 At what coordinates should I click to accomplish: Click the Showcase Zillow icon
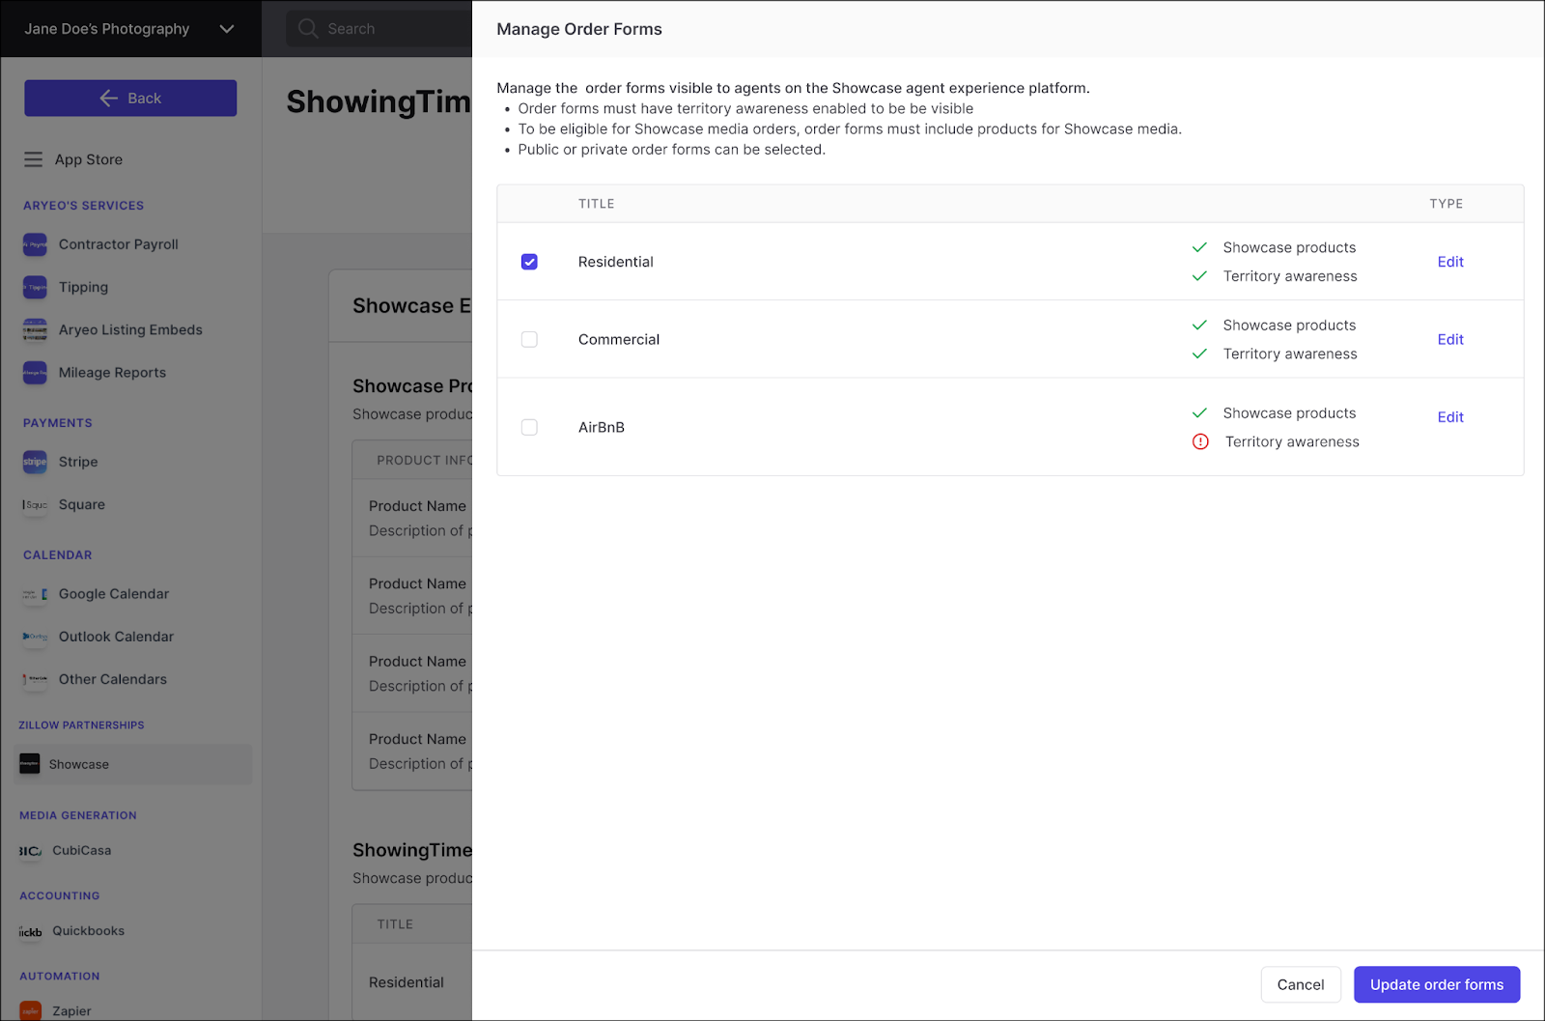[30, 764]
